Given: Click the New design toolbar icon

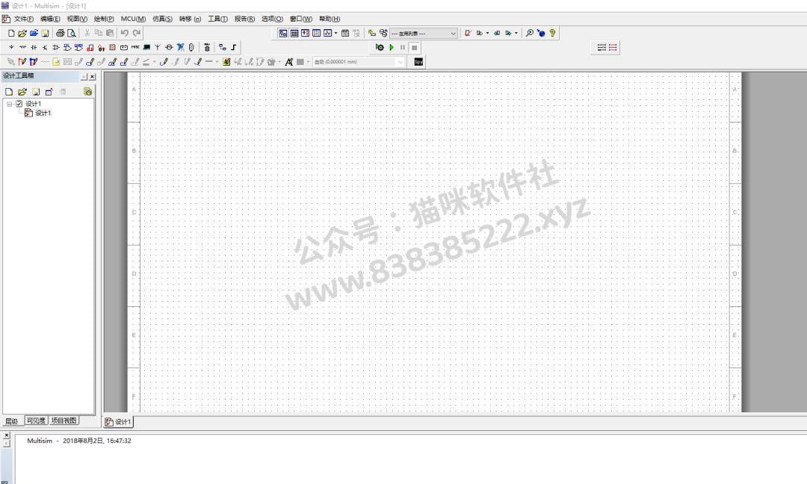Looking at the screenshot, I should pyautogui.click(x=11, y=33).
